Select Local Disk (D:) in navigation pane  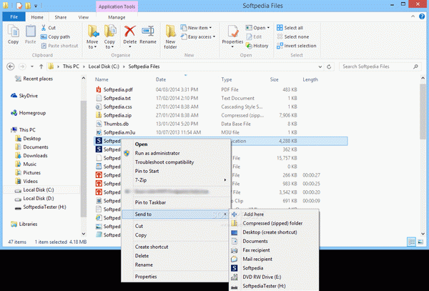point(34,199)
